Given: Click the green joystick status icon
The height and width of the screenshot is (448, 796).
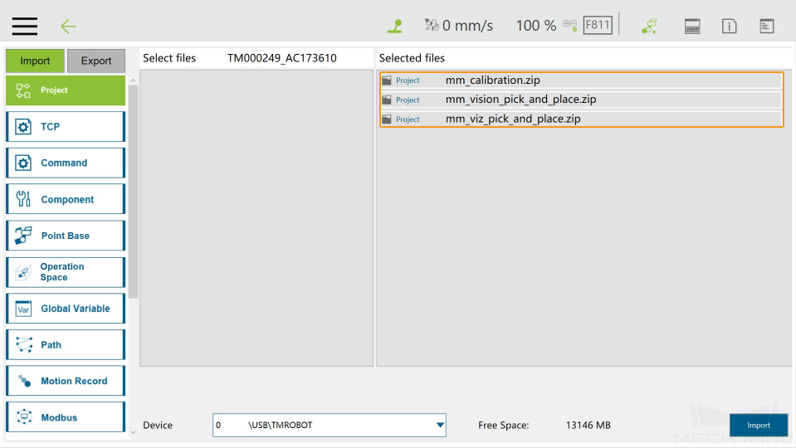Looking at the screenshot, I should pyautogui.click(x=395, y=26).
